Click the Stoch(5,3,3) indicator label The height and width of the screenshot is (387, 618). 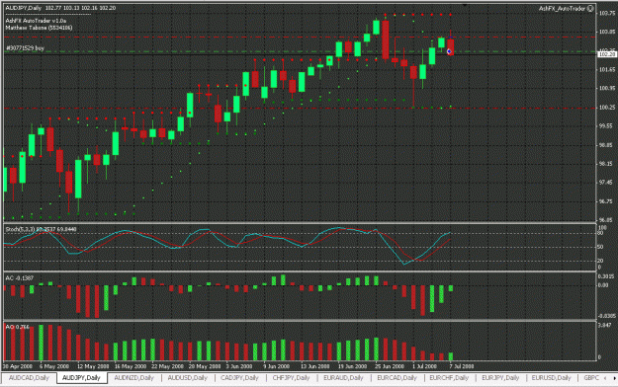[x=41, y=229]
